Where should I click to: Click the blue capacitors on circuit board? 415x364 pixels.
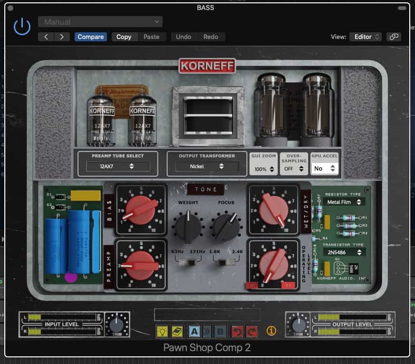click(x=73, y=242)
